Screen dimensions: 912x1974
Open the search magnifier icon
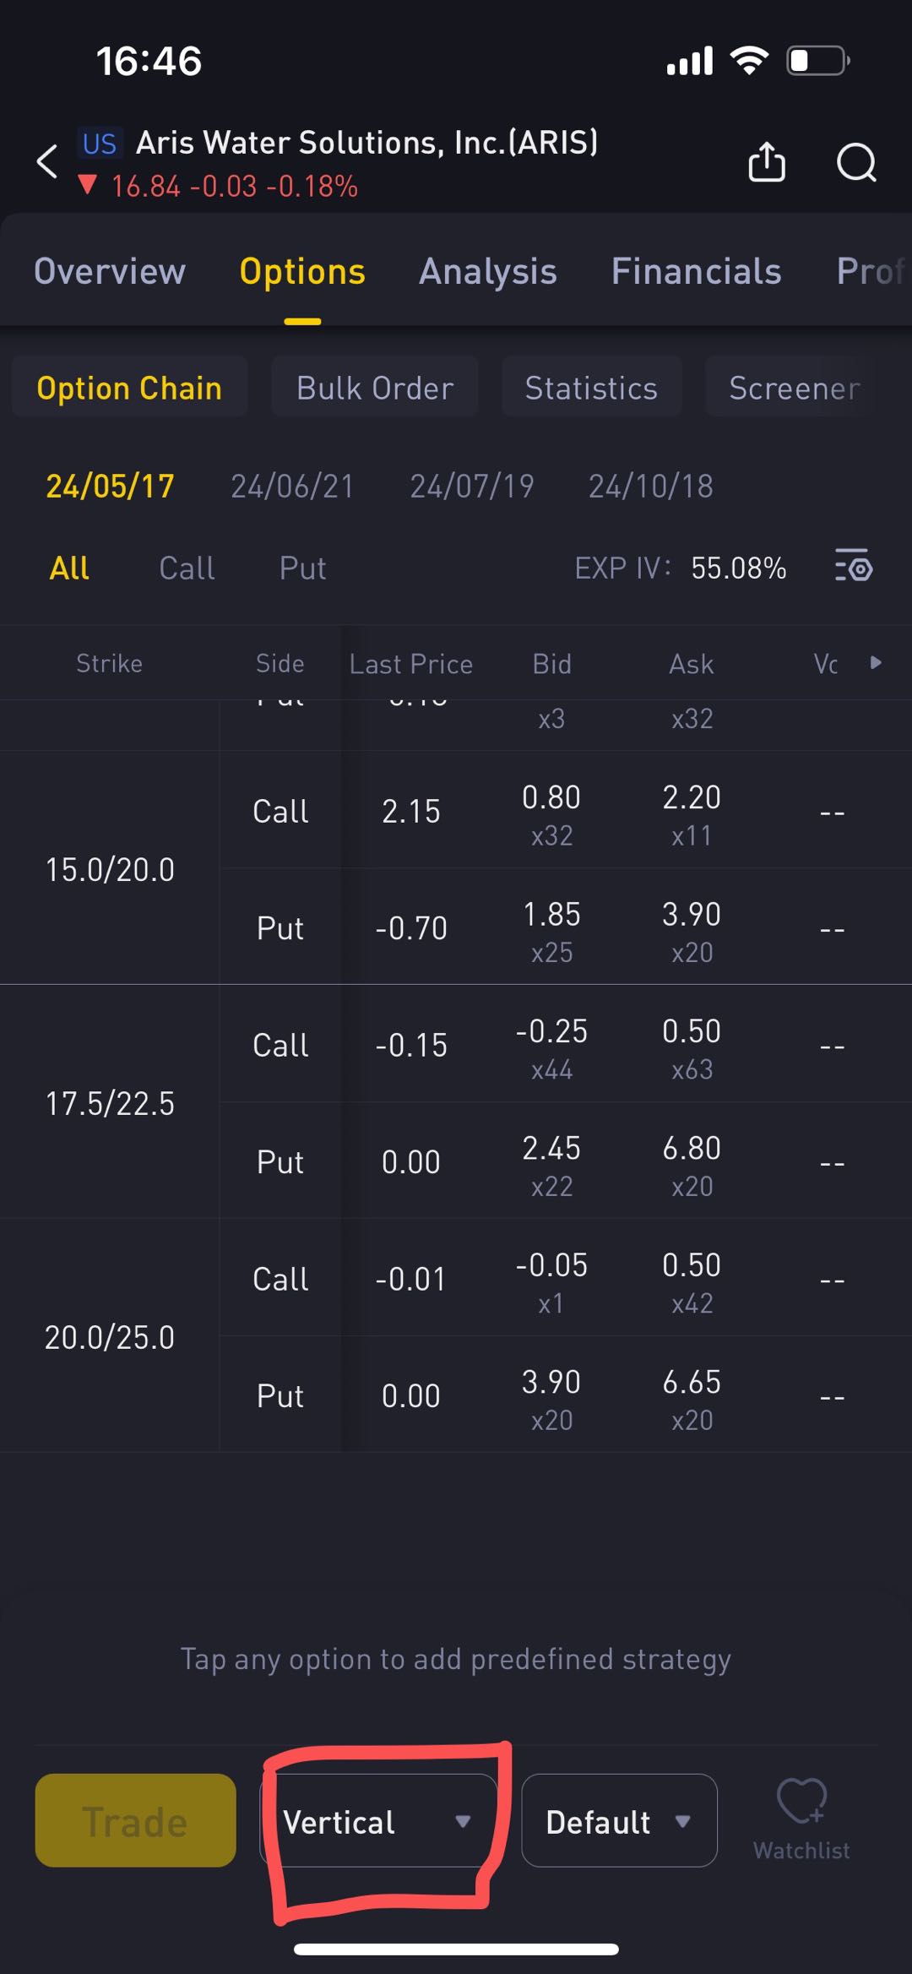pos(856,161)
